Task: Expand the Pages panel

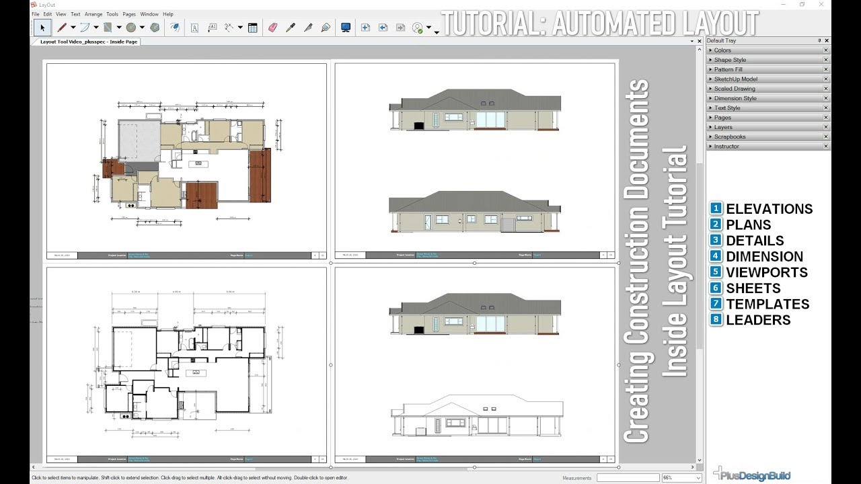Action: pyautogui.click(x=769, y=118)
